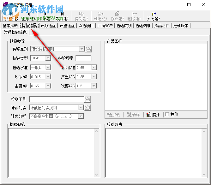Click 检验方法 scrollbar up arrow
The height and width of the screenshot is (185, 211).
point(204,131)
